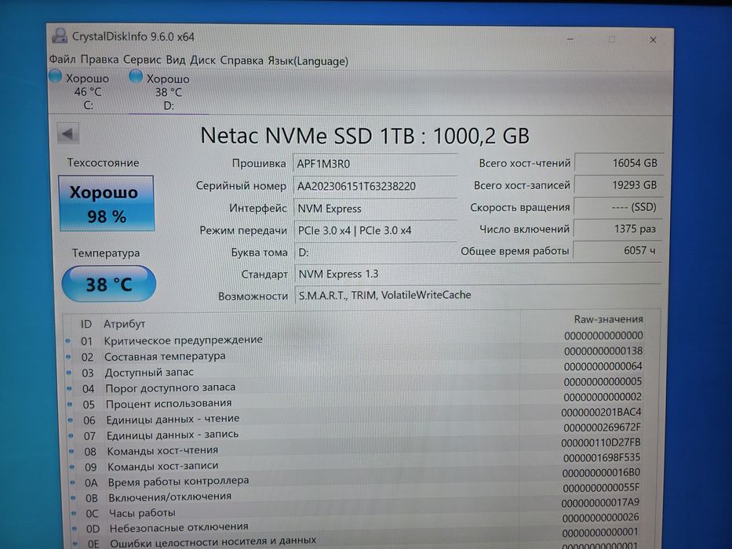The height and width of the screenshot is (549, 732).
Task: Click raw value 0000001698F535
Action: (602, 457)
